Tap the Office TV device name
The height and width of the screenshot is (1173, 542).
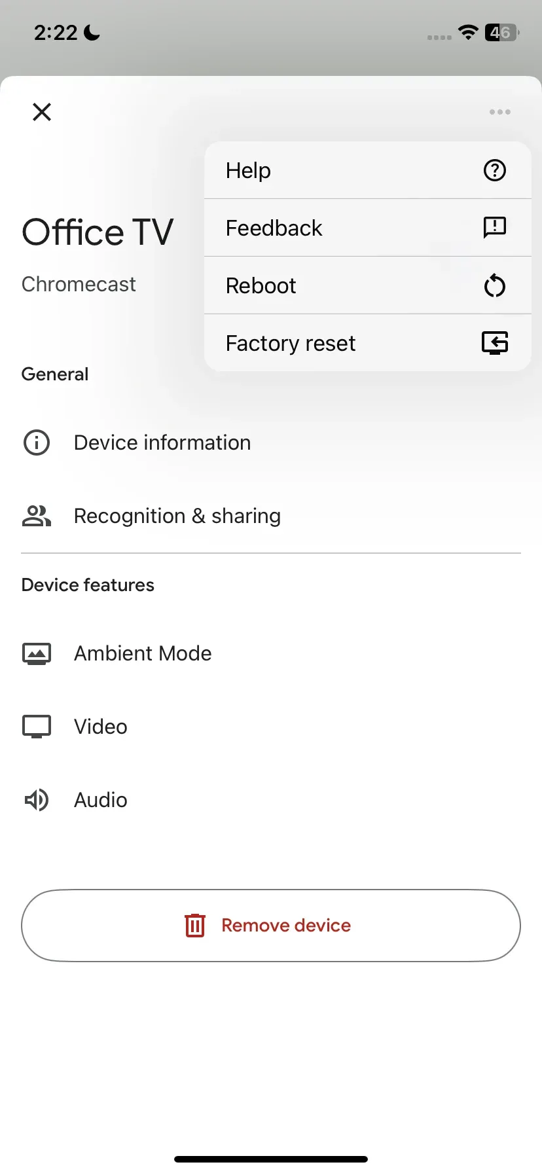point(98,232)
